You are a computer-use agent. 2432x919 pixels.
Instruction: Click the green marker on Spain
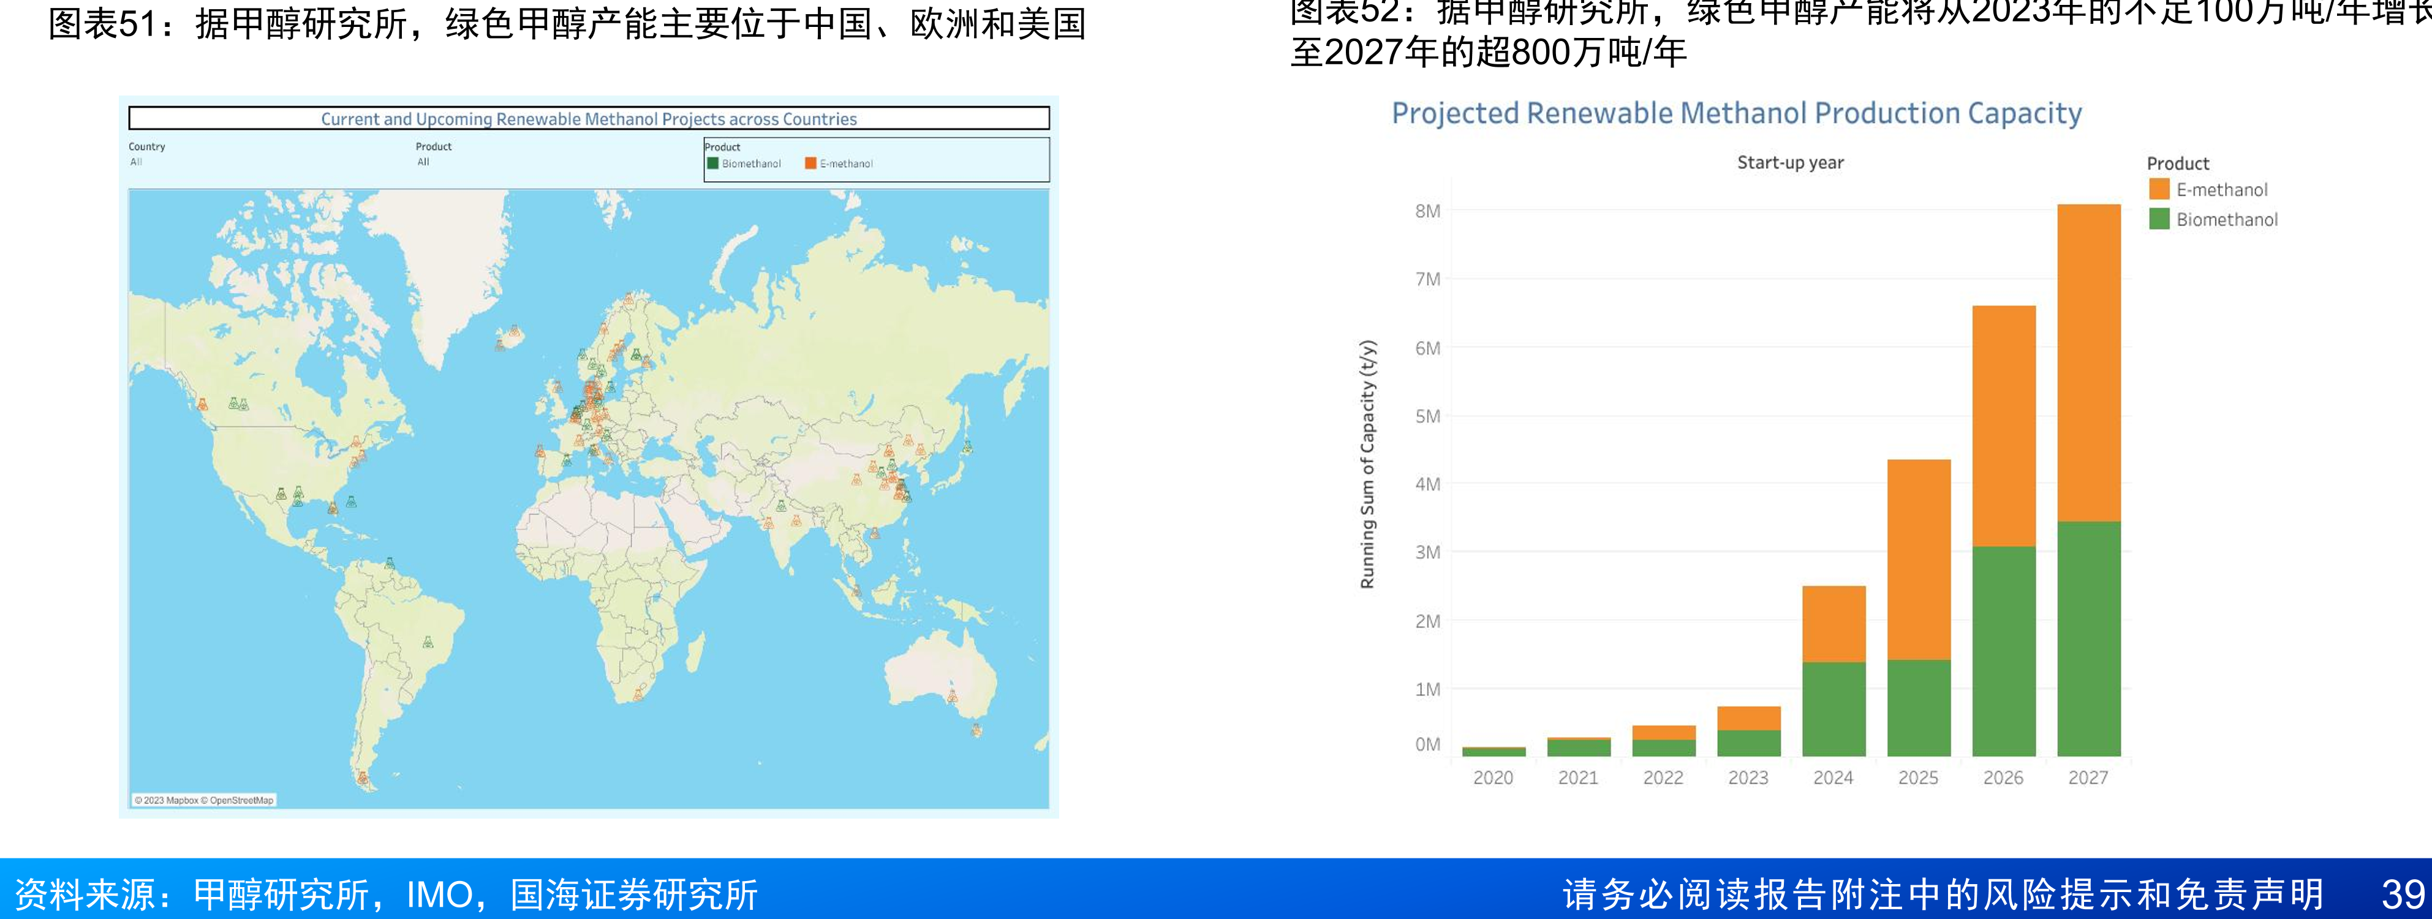click(567, 460)
